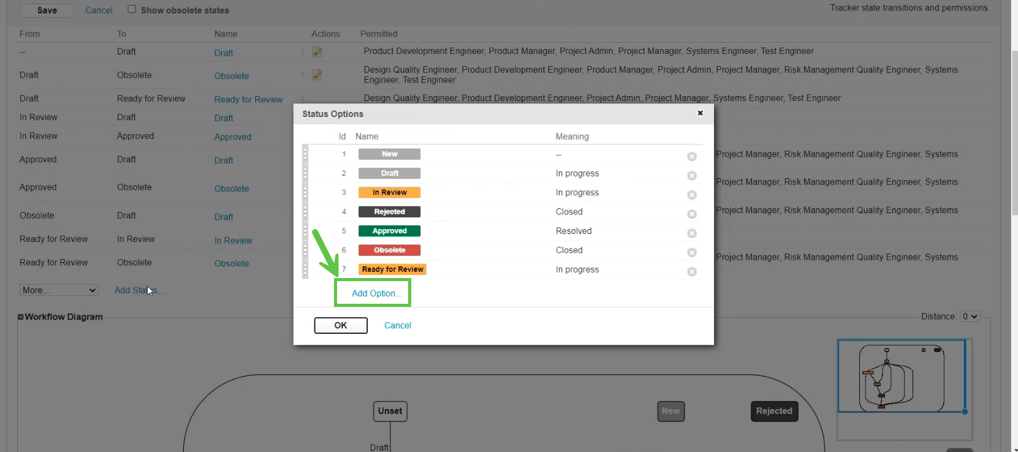
Task: Edit the initial Draft transition permissions
Action: pos(317,52)
